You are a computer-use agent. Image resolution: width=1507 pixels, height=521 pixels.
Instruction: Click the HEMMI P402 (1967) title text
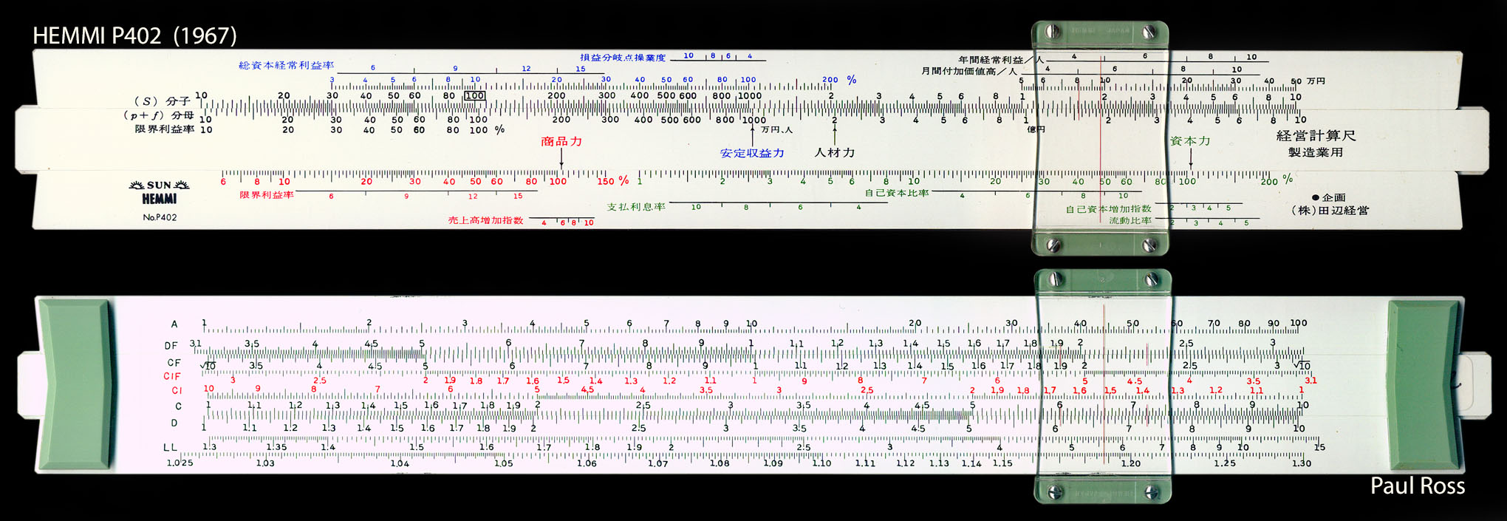(135, 35)
